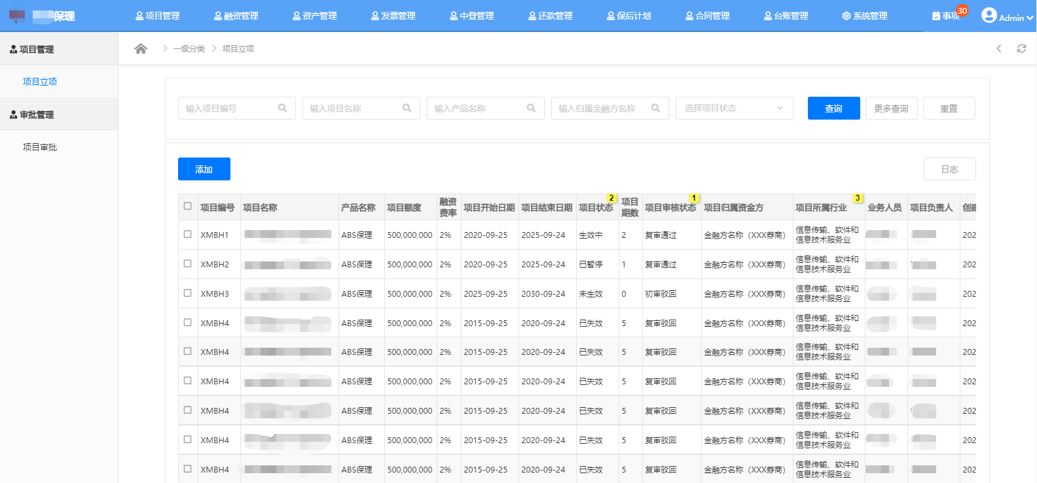The width and height of the screenshot is (1037, 483).
Task: Click the back arrow icon near refresh
Action: tap(999, 48)
